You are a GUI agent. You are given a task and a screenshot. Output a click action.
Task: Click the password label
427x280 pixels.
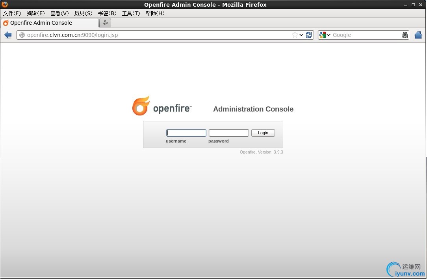coord(218,141)
